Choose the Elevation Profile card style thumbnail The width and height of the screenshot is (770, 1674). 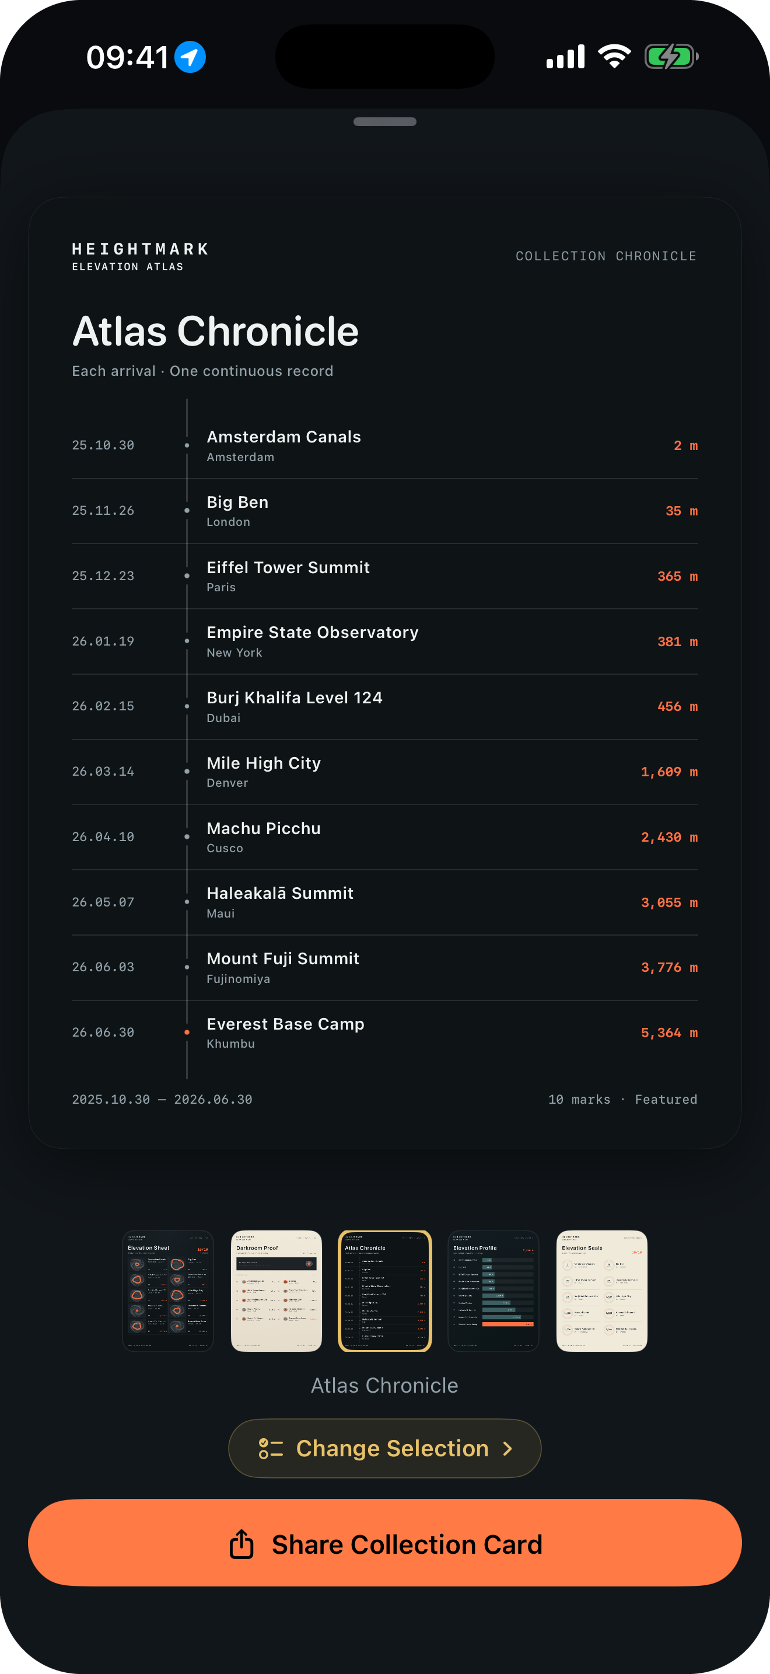(x=494, y=1291)
